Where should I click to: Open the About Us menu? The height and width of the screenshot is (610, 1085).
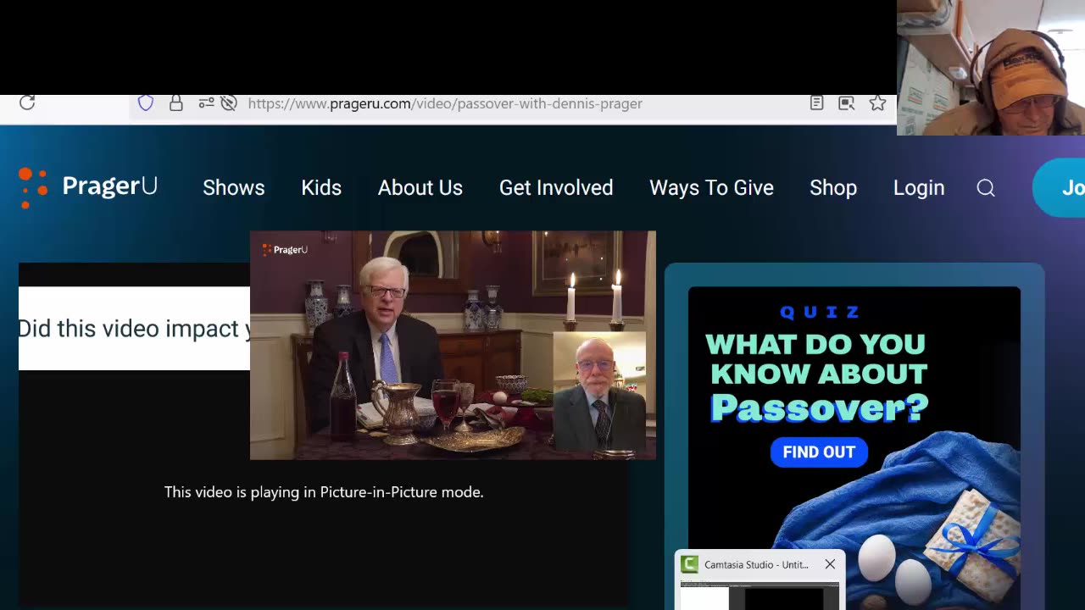(420, 188)
